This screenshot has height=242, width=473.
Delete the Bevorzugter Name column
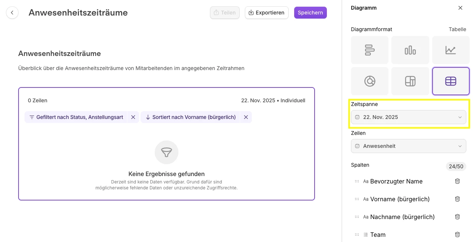457,181
